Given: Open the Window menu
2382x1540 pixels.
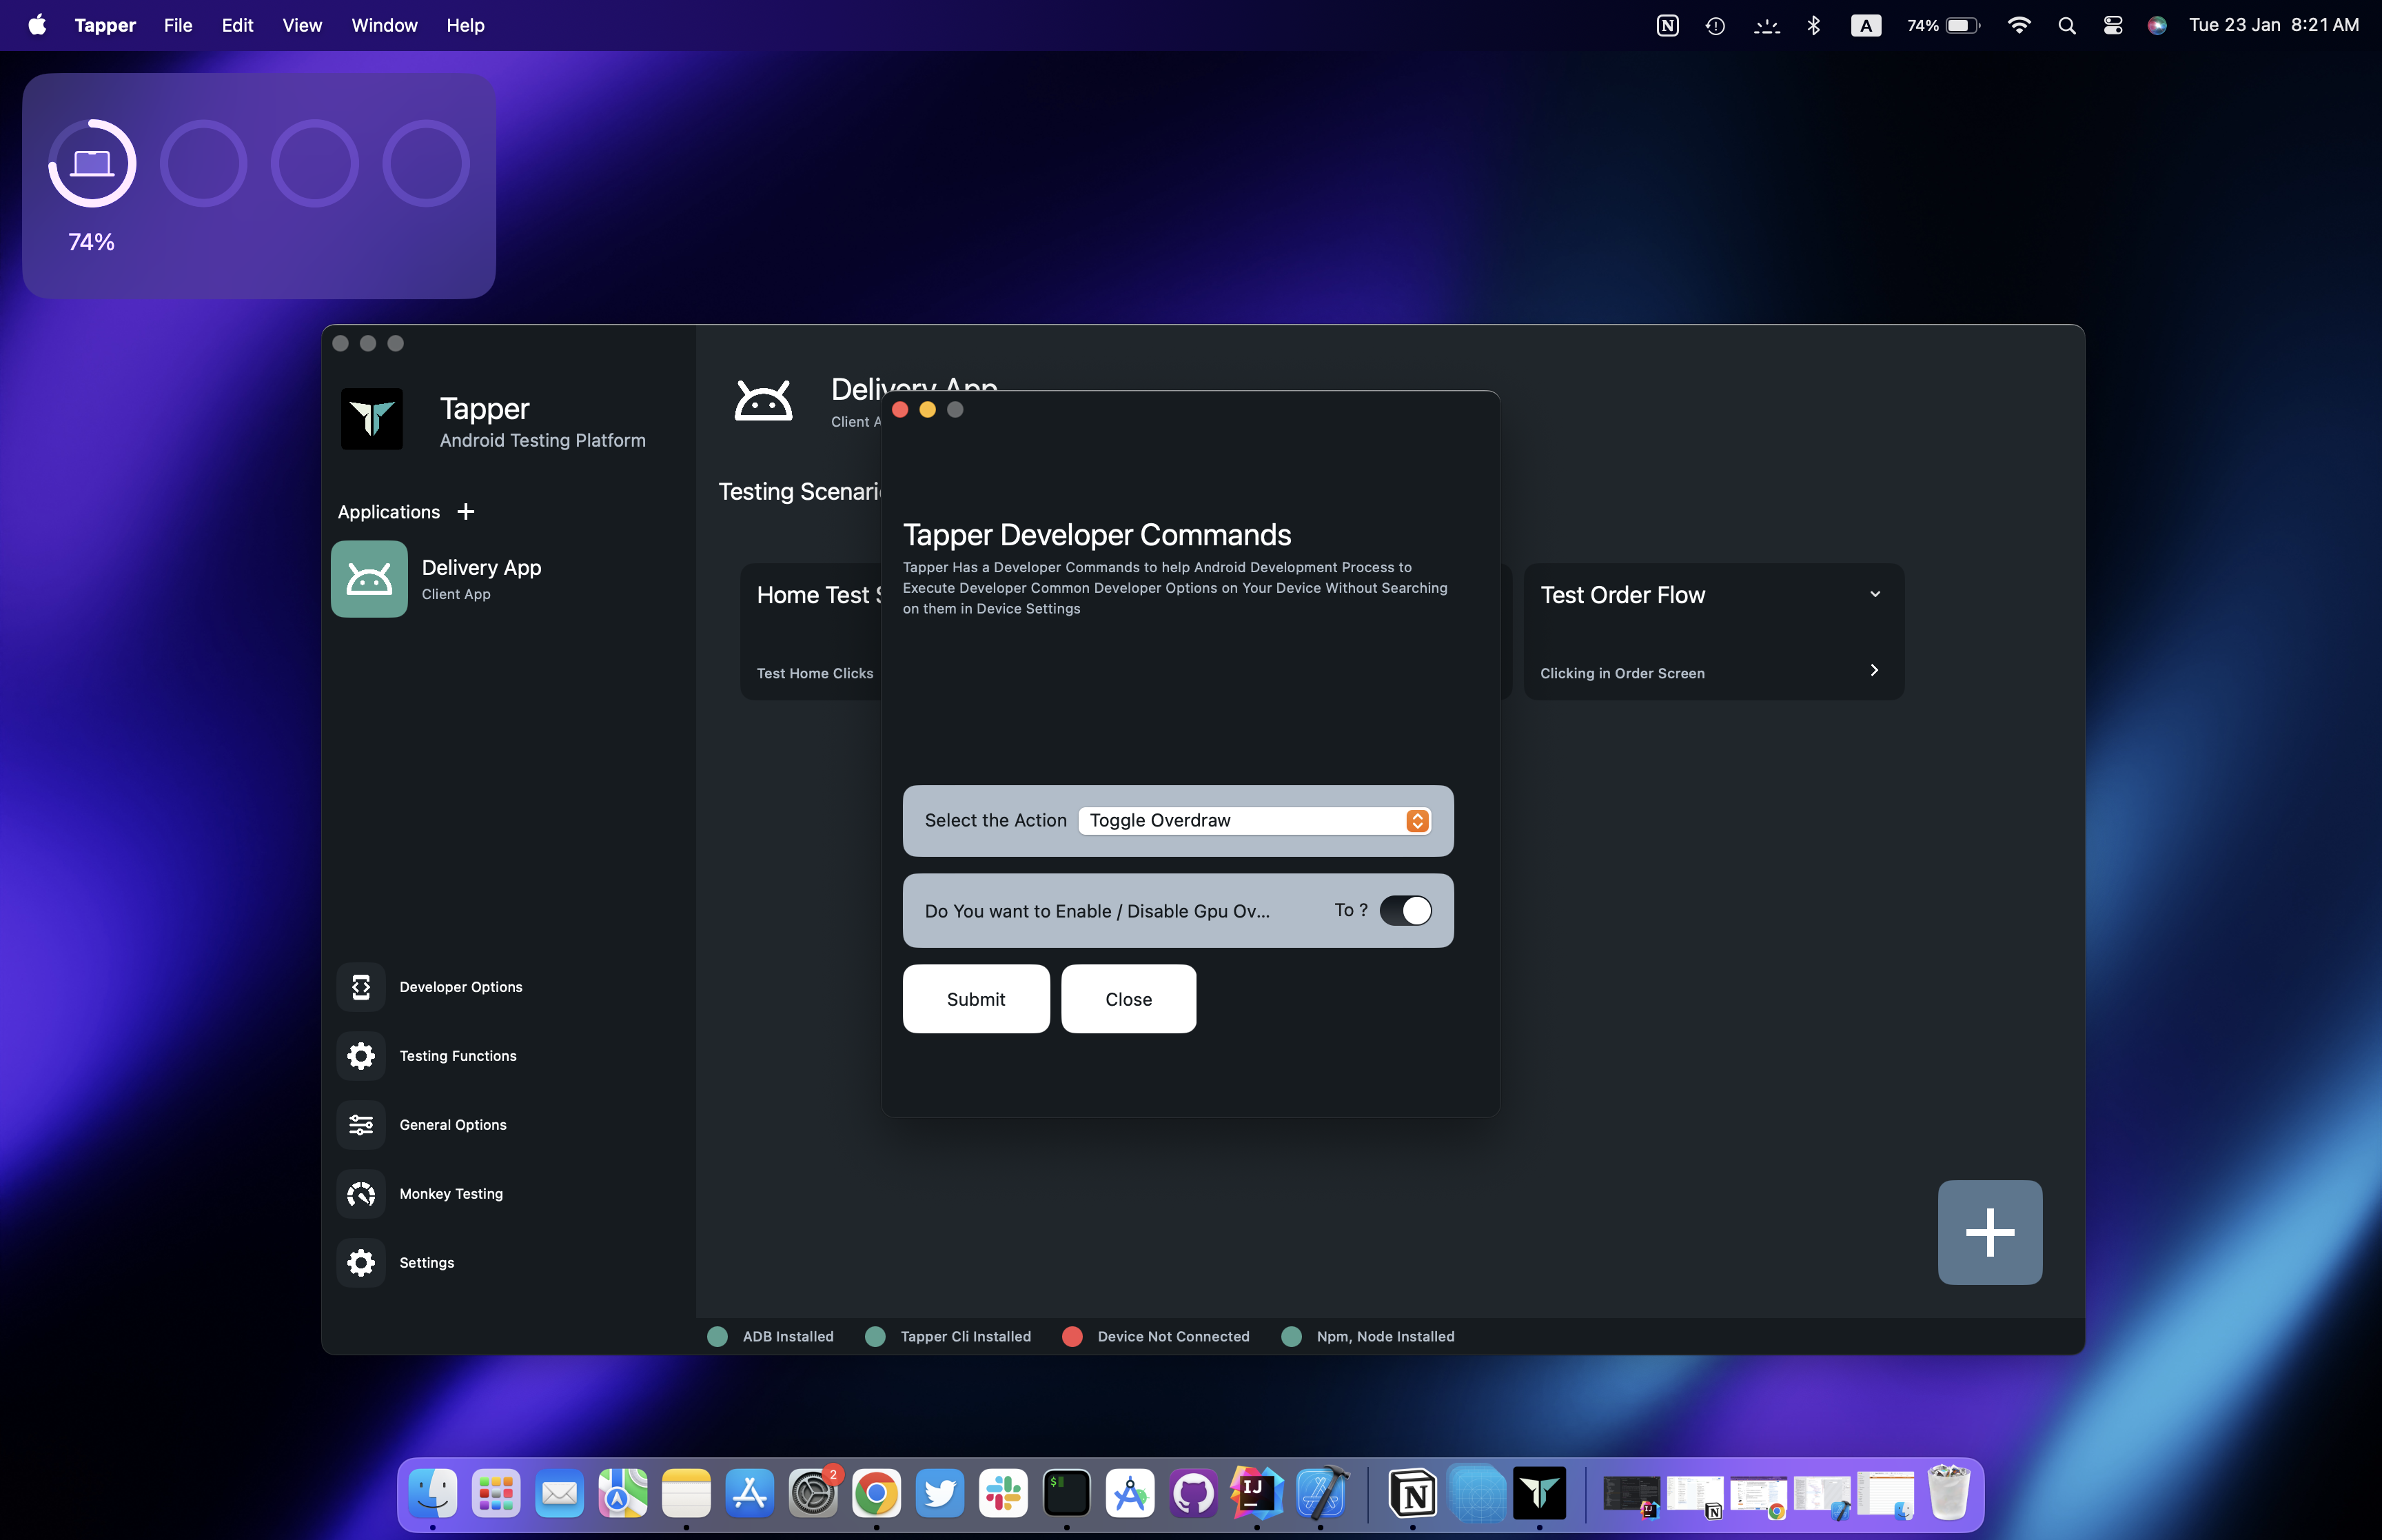Looking at the screenshot, I should click(x=384, y=25).
